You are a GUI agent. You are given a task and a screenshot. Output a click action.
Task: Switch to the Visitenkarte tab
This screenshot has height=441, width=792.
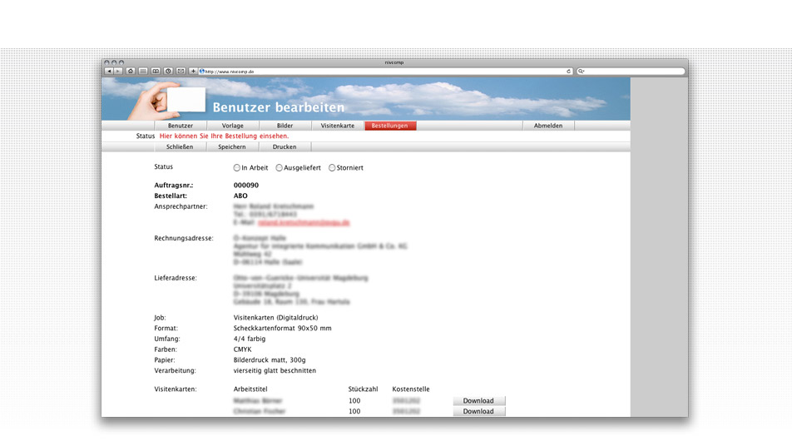pyautogui.click(x=338, y=126)
